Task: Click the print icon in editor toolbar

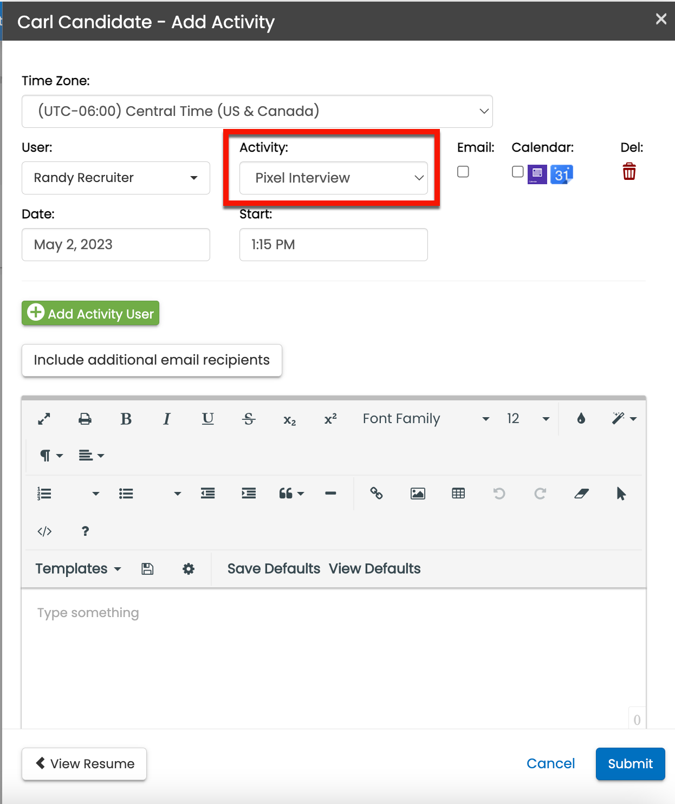Action: pos(85,419)
